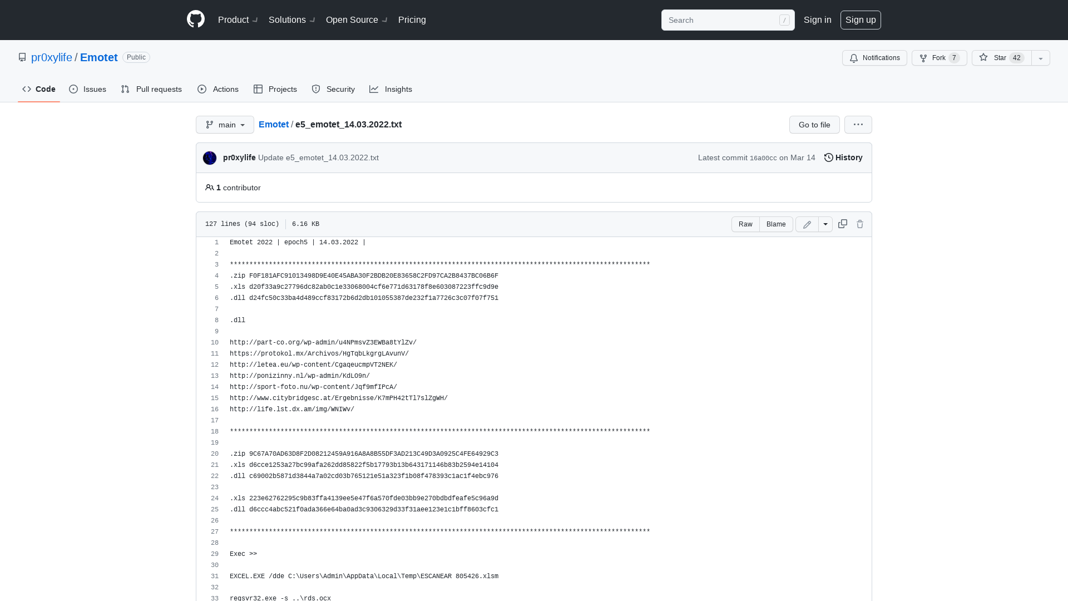This screenshot has width=1068, height=601.
Task: Open the Pricing page
Action: (412, 19)
